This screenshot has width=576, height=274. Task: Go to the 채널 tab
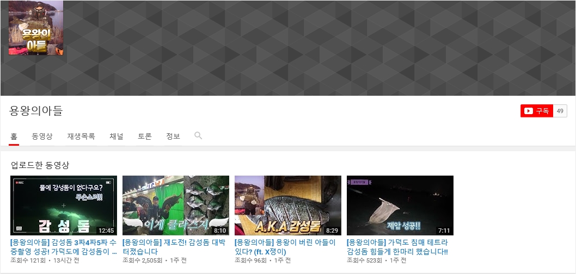pos(117,136)
